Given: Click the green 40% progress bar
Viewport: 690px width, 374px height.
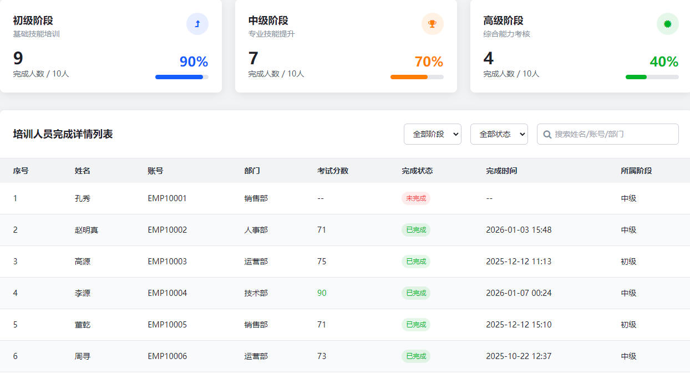Looking at the screenshot, I should [x=652, y=77].
